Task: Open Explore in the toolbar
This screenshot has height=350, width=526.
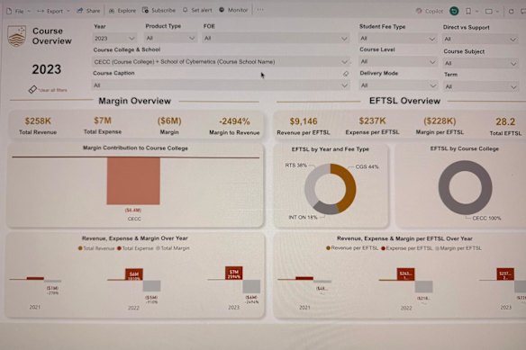Action: click(122, 11)
